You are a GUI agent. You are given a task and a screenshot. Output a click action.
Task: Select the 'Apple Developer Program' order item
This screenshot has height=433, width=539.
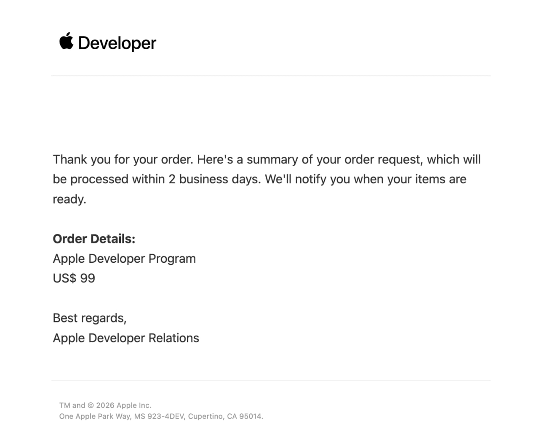pyautogui.click(x=124, y=259)
